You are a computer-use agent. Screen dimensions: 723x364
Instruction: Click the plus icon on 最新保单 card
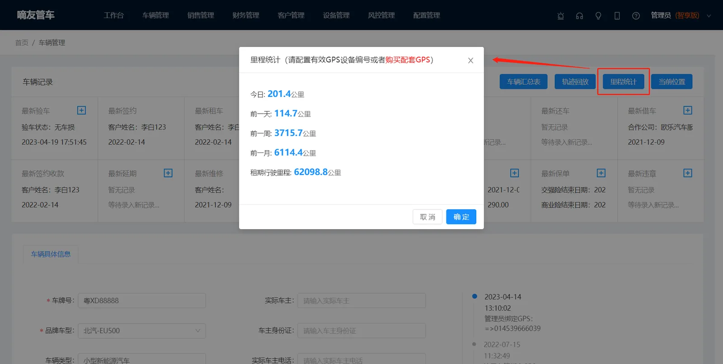pyautogui.click(x=601, y=173)
